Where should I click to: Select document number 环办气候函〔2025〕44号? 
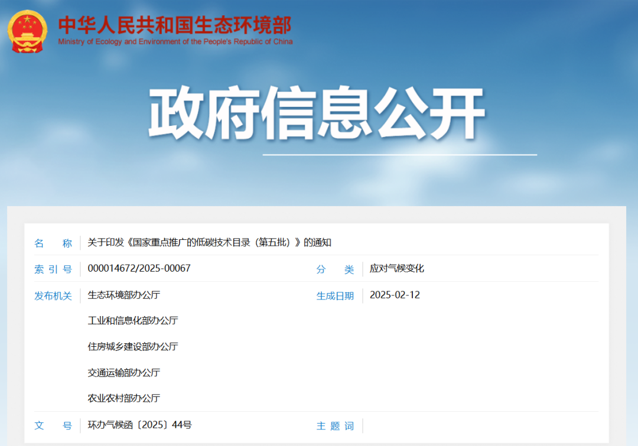[x=139, y=425]
